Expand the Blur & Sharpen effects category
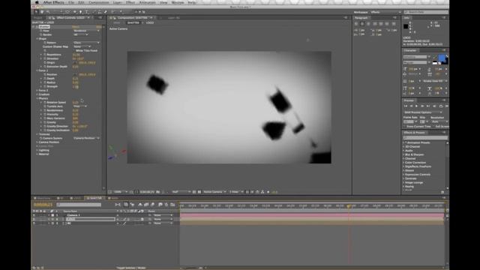Viewport: 480px width, 270px height. click(x=403, y=154)
